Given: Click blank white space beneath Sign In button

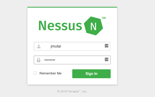Looking at the screenshot, I should pos(91,81).
